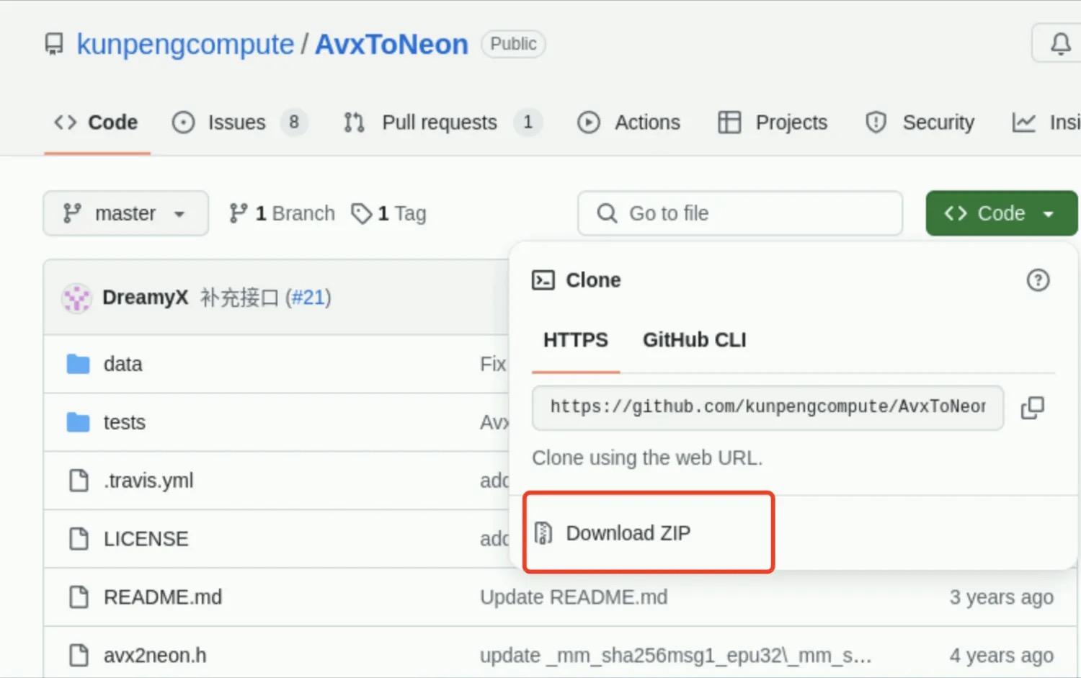Viewport: 1081px width, 678px height.
Task: Open the Issues tab
Action: click(x=239, y=122)
